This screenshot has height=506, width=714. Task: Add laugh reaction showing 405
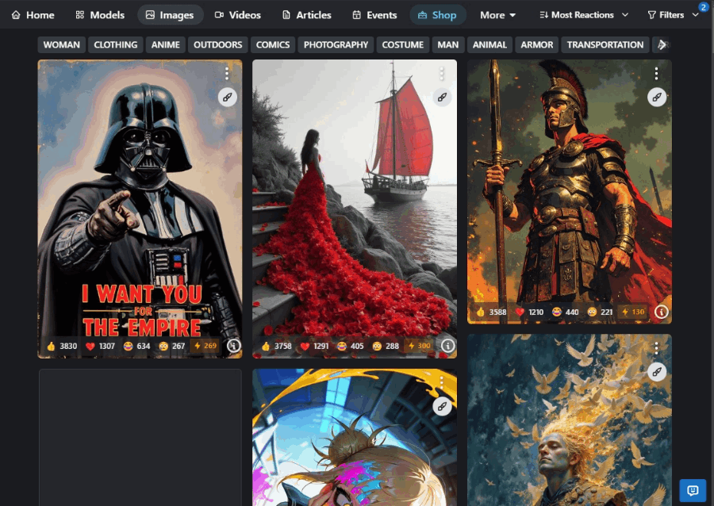click(x=351, y=347)
